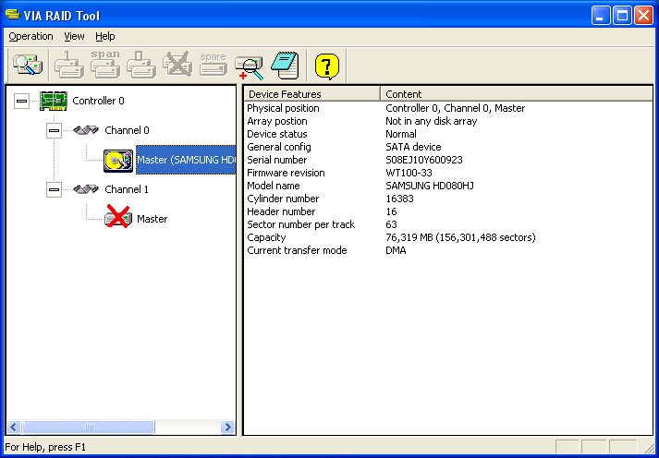Viewport: 659px width, 458px height.
Task: Click 'Controller 0, Channel 0, Master' value
Action: [455, 108]
